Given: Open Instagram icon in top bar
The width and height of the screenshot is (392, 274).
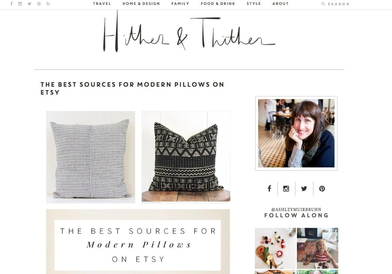Looking at the screenshot, I should coord(20,4).
